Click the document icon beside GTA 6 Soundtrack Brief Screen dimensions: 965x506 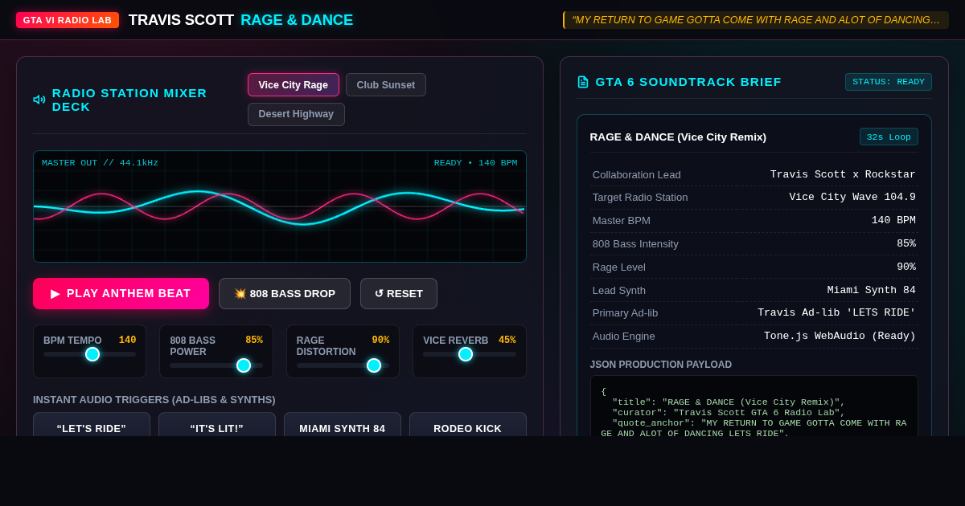(583, 82)
